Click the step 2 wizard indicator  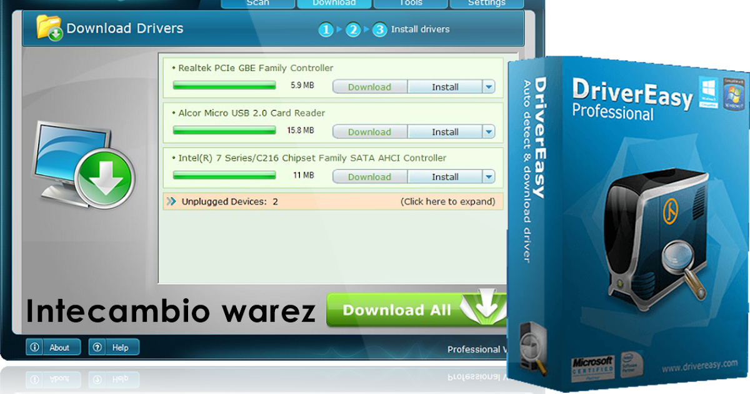(352, 29)
